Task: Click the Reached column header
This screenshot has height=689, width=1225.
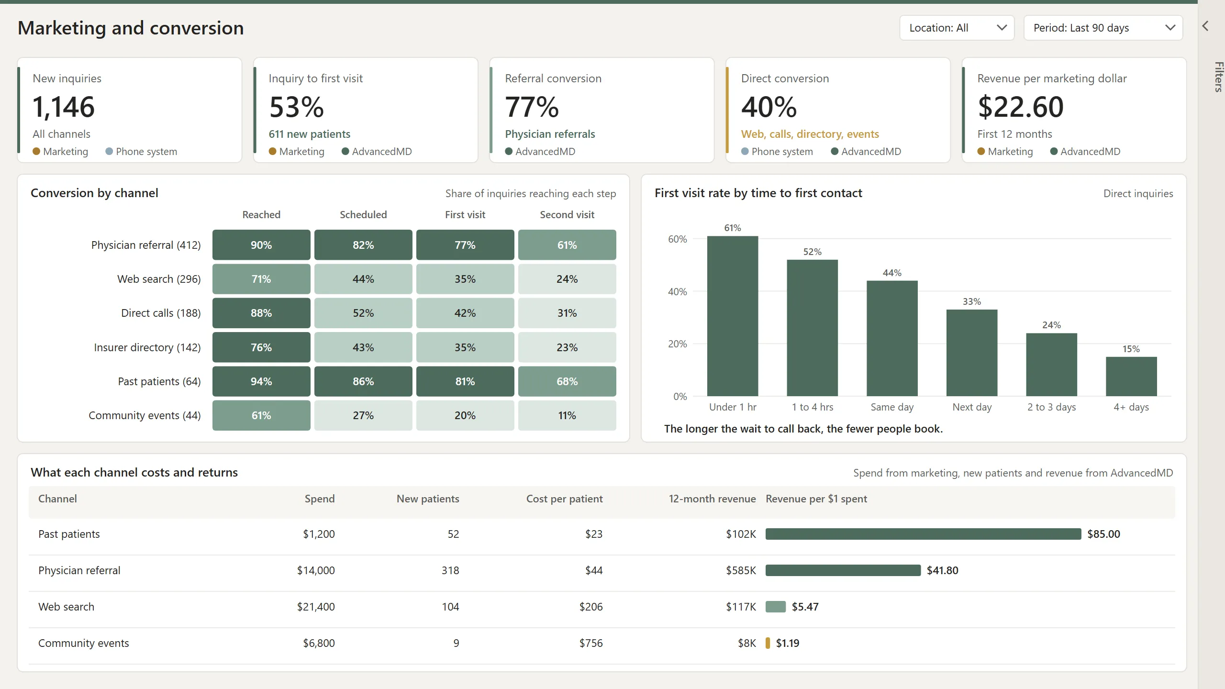Action: (x=261, y=215)
